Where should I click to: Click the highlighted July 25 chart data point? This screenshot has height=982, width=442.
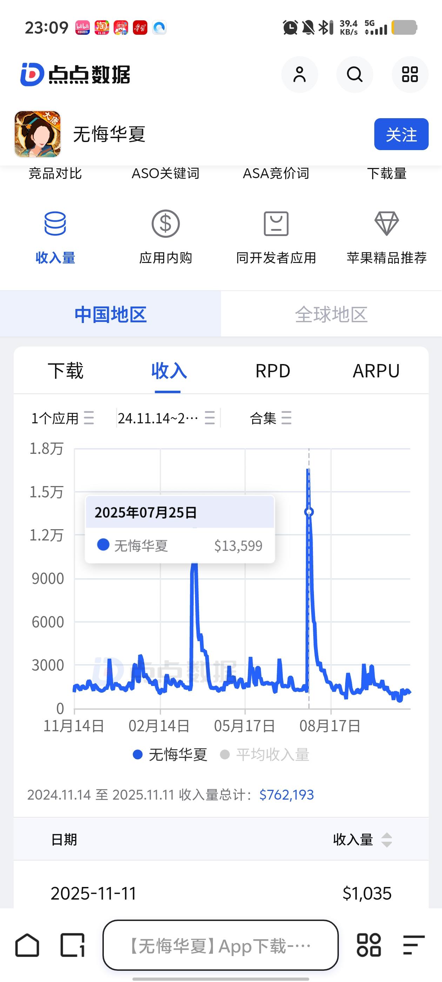pos(309,512)
